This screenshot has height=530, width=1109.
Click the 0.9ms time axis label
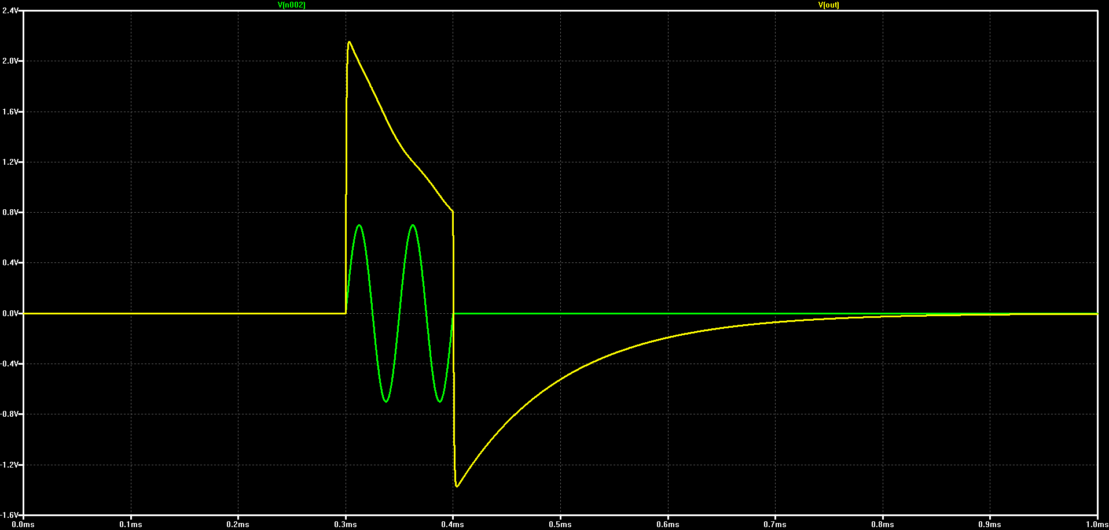[990, 525]
